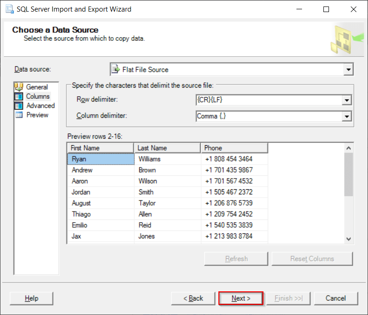Expand the Column delimiter dropdown arrow
Viewport: 368px width, 315px height.
(x=347, y=116)
